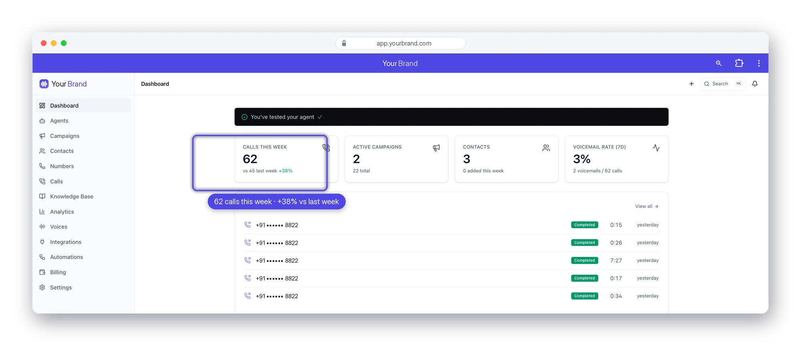Click the Integrations plug icon
The image size is (801, 346).
[x=42, y=242]
